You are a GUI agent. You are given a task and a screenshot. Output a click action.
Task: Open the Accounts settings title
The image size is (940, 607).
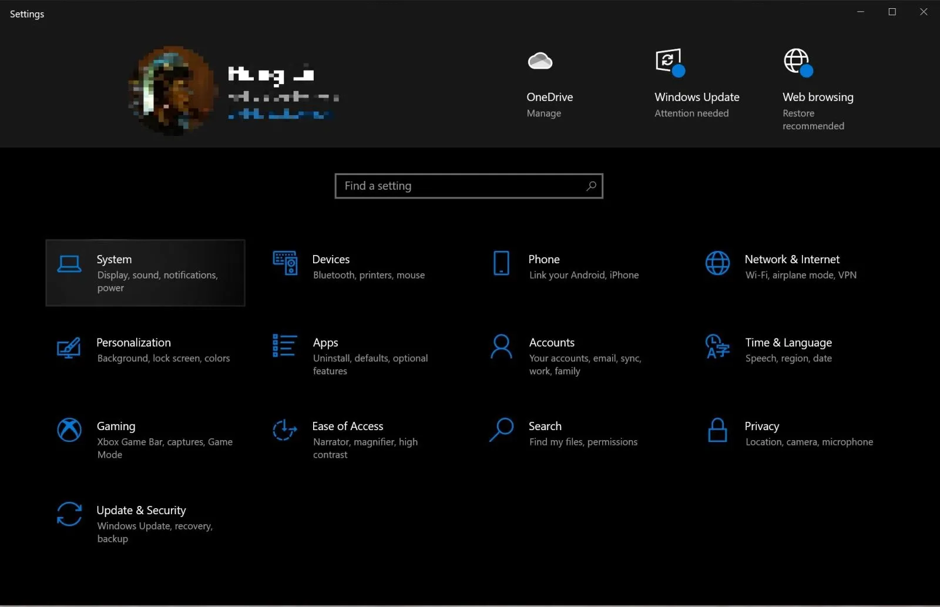(552, 343)
